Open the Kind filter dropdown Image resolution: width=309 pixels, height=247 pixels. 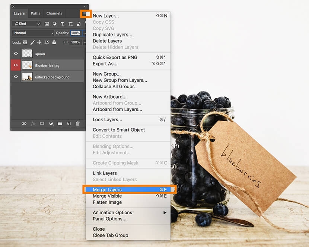click(26, 24)
